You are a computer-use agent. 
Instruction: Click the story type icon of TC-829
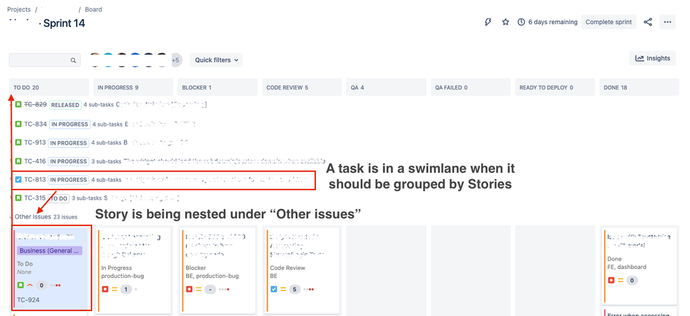point(19,104)
